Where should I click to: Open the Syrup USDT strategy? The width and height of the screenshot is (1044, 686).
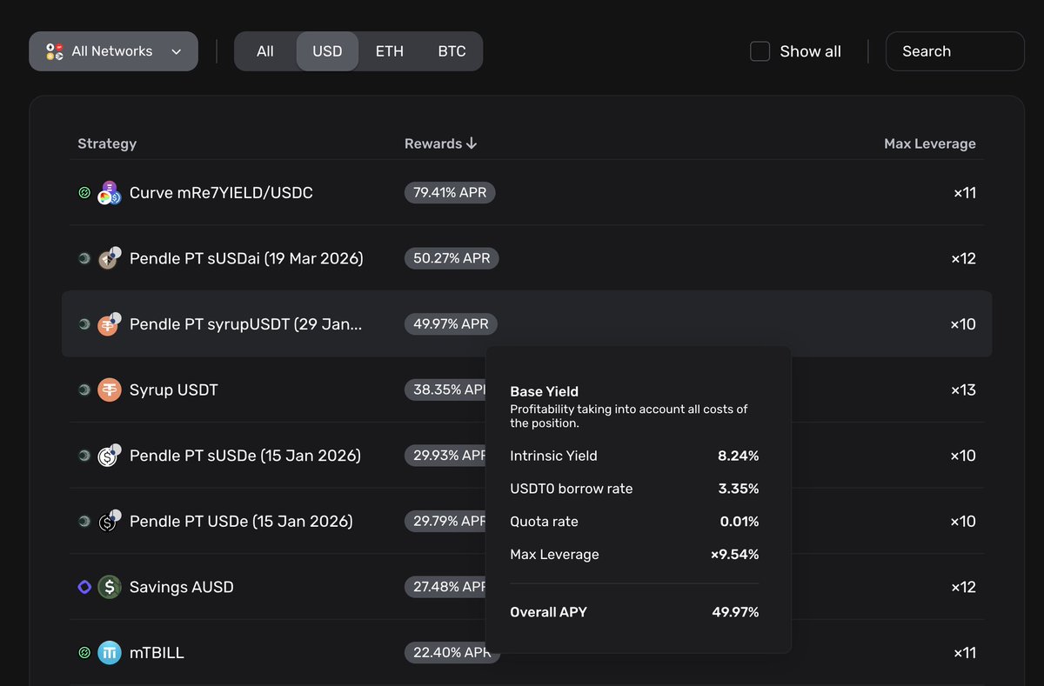coord(173,390)
